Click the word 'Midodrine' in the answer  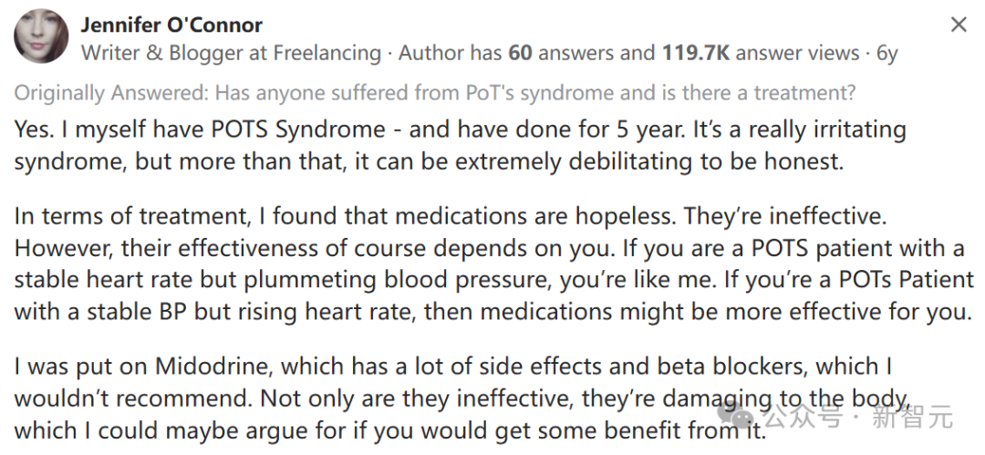214,367
